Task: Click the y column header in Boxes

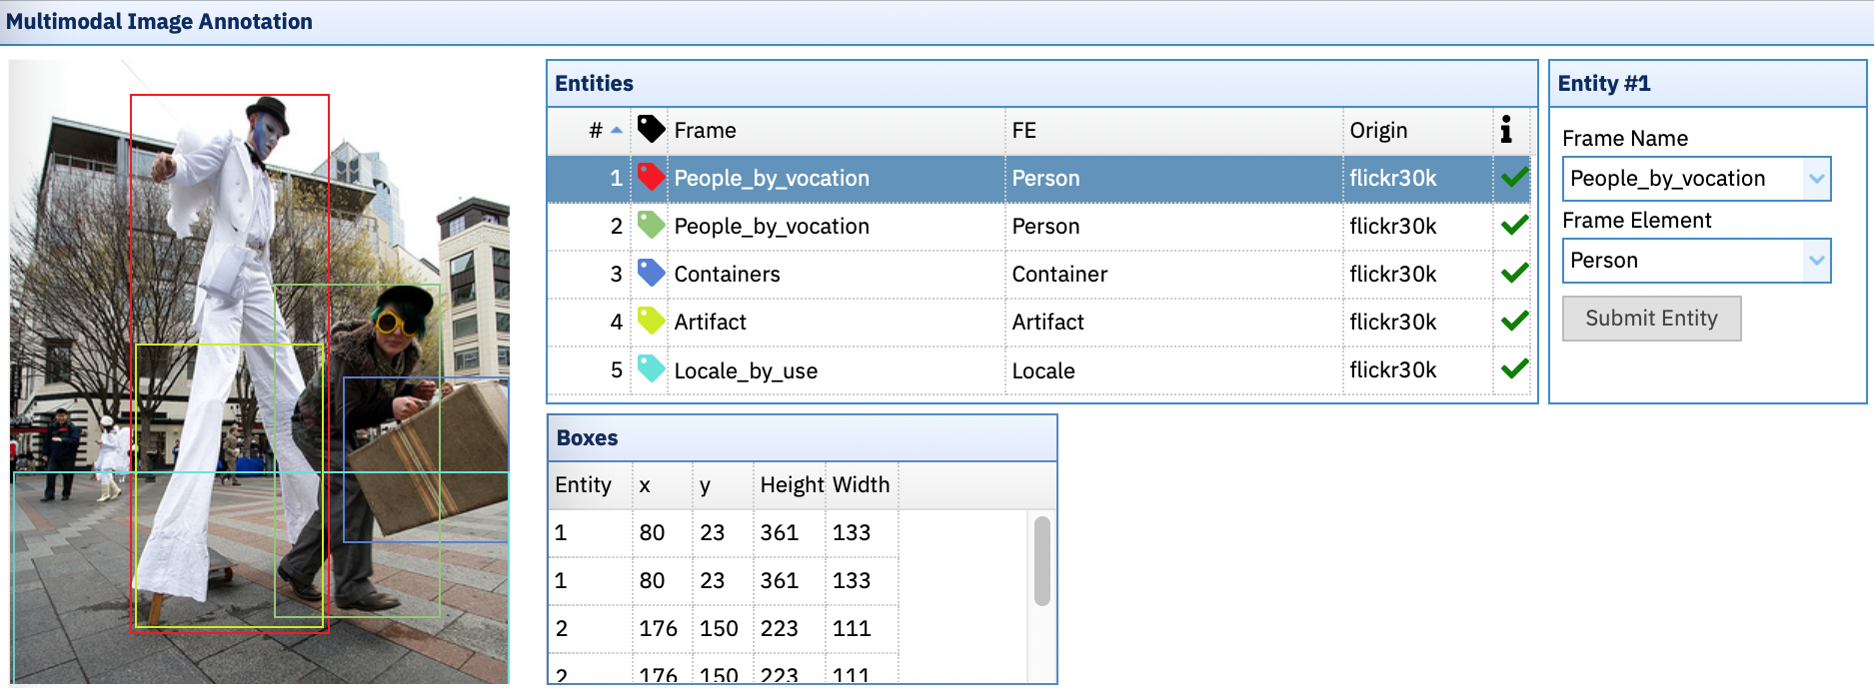Action: tap(723, 485)
